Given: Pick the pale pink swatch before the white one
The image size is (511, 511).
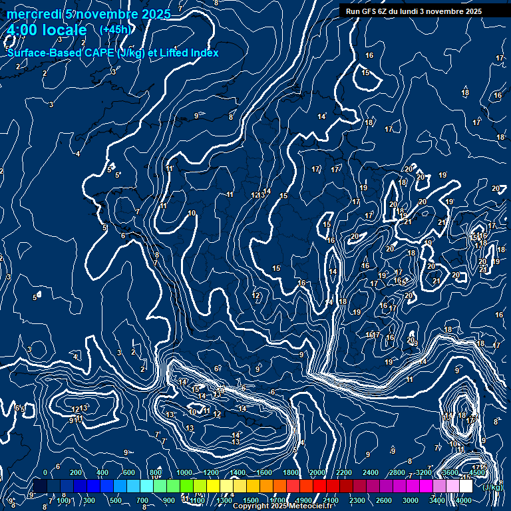Looking at the screenshot, I should tap(452, 486).
